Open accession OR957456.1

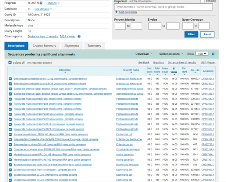tap(208, 155)
